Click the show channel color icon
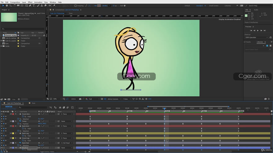This screenshot has width=273, height=153. point(86,99)
